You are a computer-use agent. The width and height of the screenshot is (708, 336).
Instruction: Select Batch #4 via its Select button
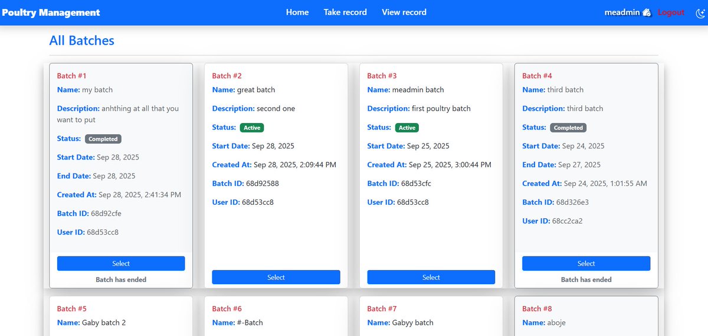(586, 264)
